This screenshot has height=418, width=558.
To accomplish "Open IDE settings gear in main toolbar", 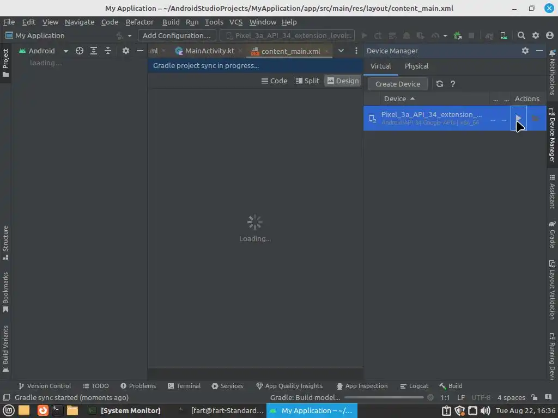I will click(x=535, y=35).
